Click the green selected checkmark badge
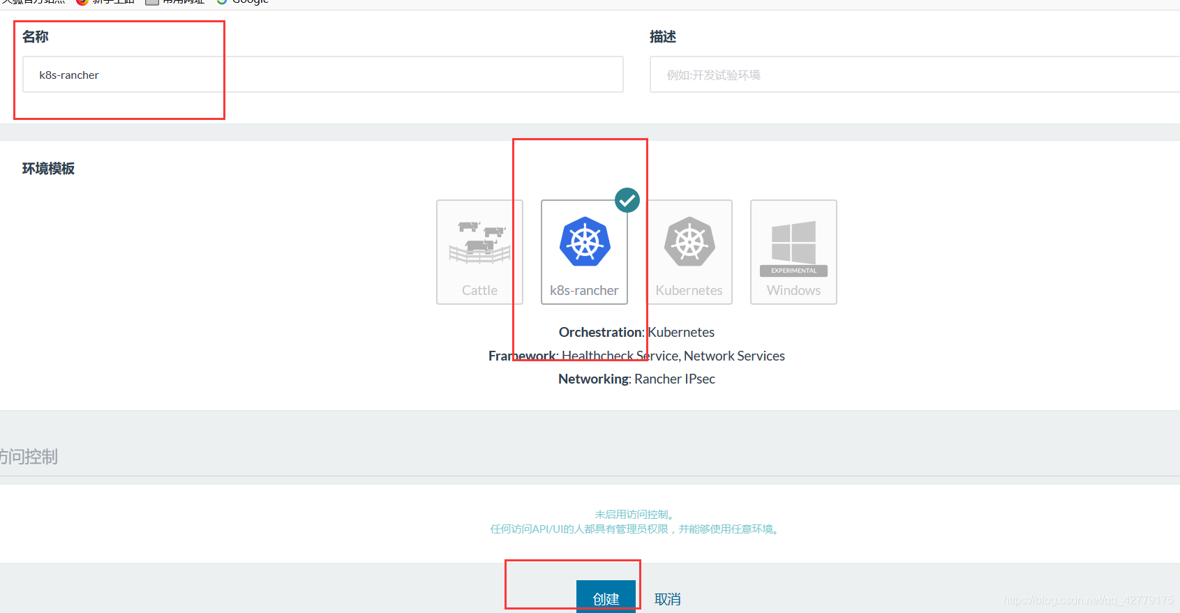Screen dimensions: 1180x613 (x=627, y=200)
